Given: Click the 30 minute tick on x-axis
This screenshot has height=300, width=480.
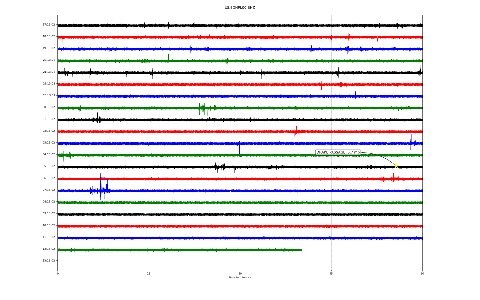Looking at the screenshot, I should tap(240, 274).
